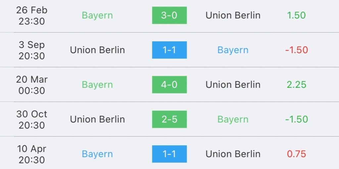Open the 4-0 score badge
Viewport: 339px width, 169px height.
[169, 84]
